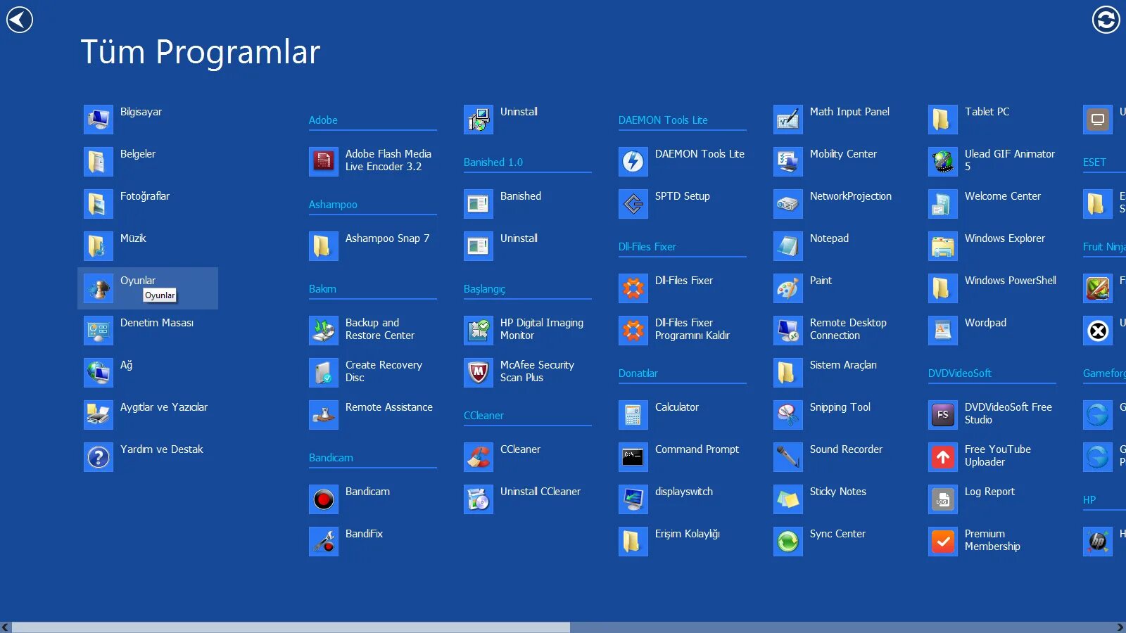Open the Sync Center icon
Image resolution: width=1126 pixels, height=633 pixels.
coord(788,542)
